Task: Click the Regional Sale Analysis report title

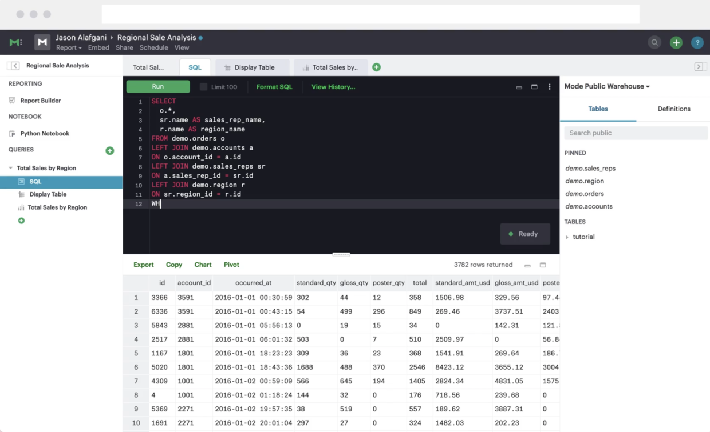Action: (x=156, y=37)
